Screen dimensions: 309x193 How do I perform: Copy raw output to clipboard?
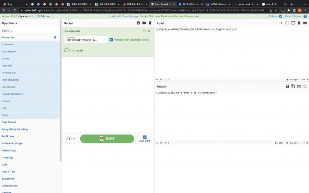(293, 86)
